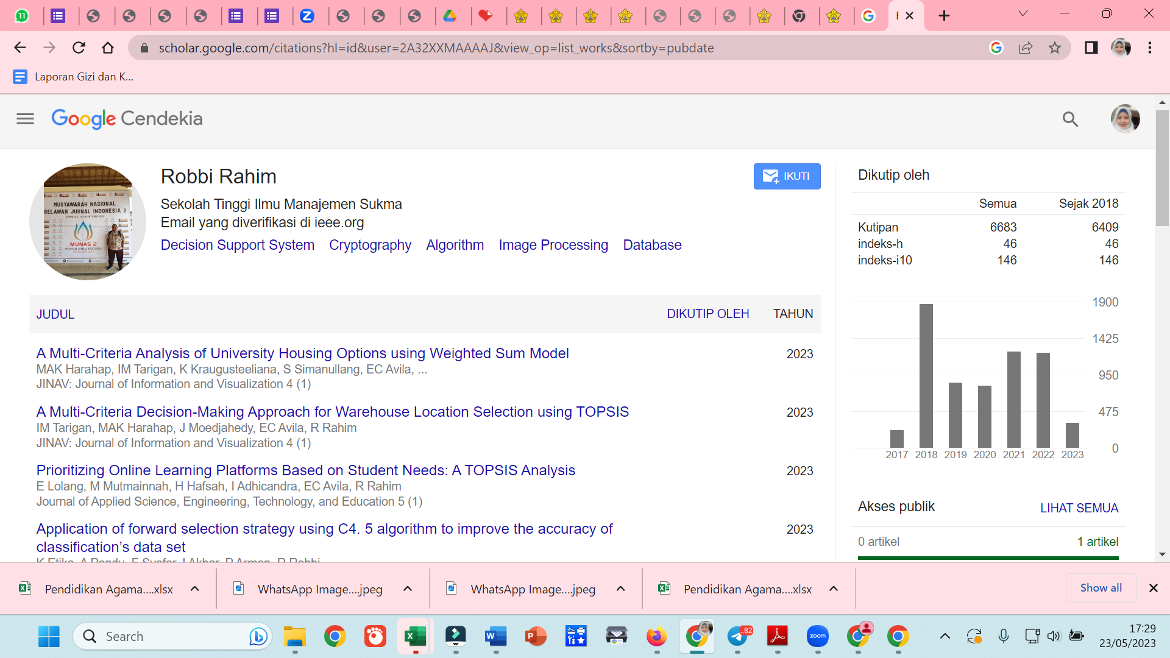Bookmark this page with the star icon

coord(1055,48)
